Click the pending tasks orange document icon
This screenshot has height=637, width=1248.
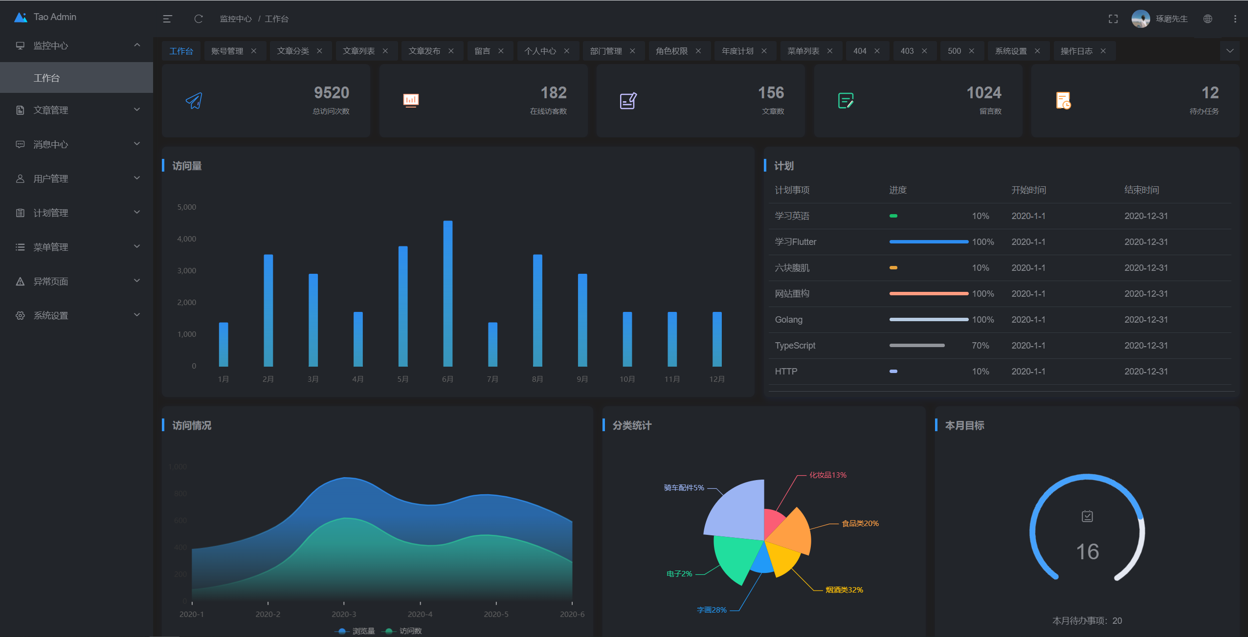(1063, 101)
